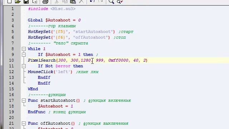Viewport: 229px width, 129px height.
Task: Click the EndIf keyword on line 13
Action: [x=44, y=77]
